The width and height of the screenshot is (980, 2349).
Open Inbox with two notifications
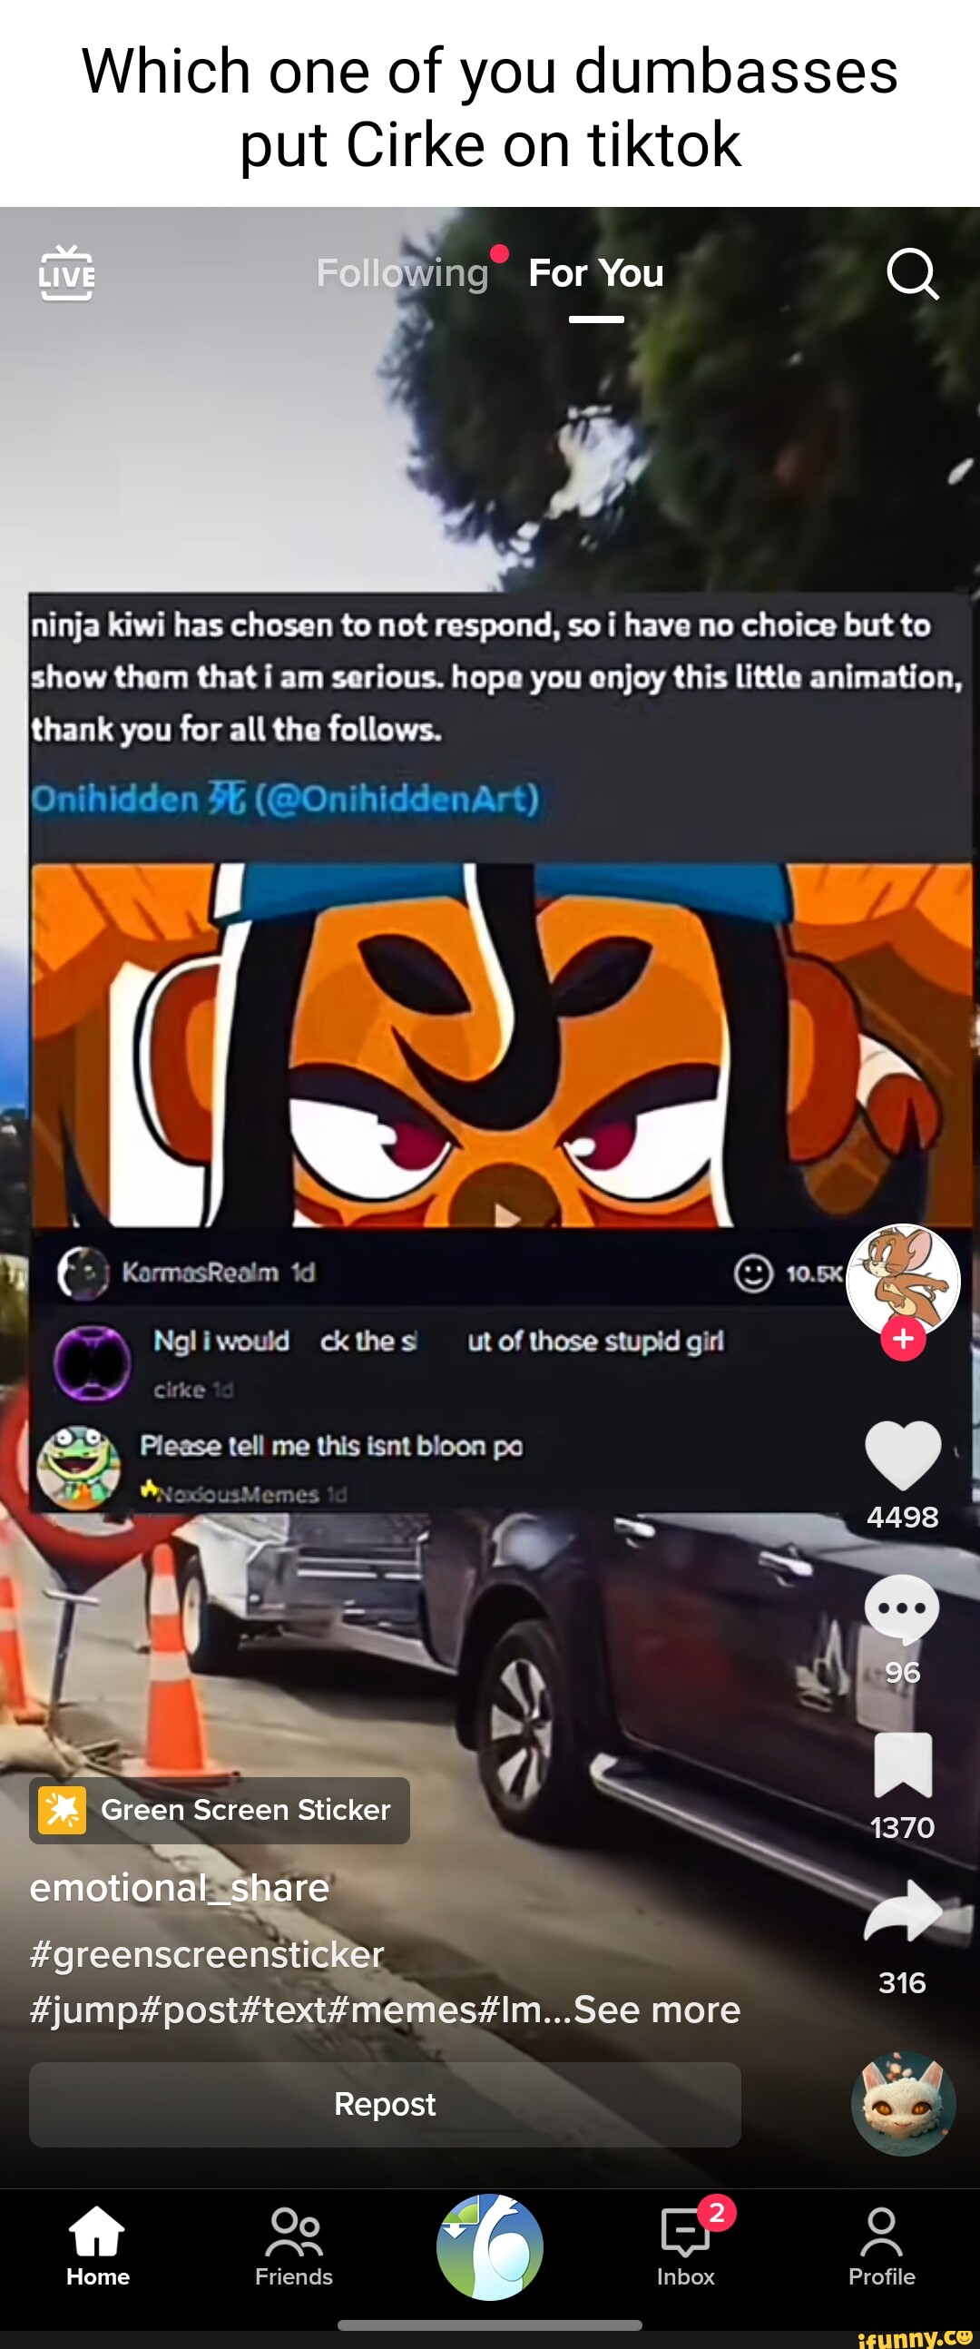[685, 2245]
